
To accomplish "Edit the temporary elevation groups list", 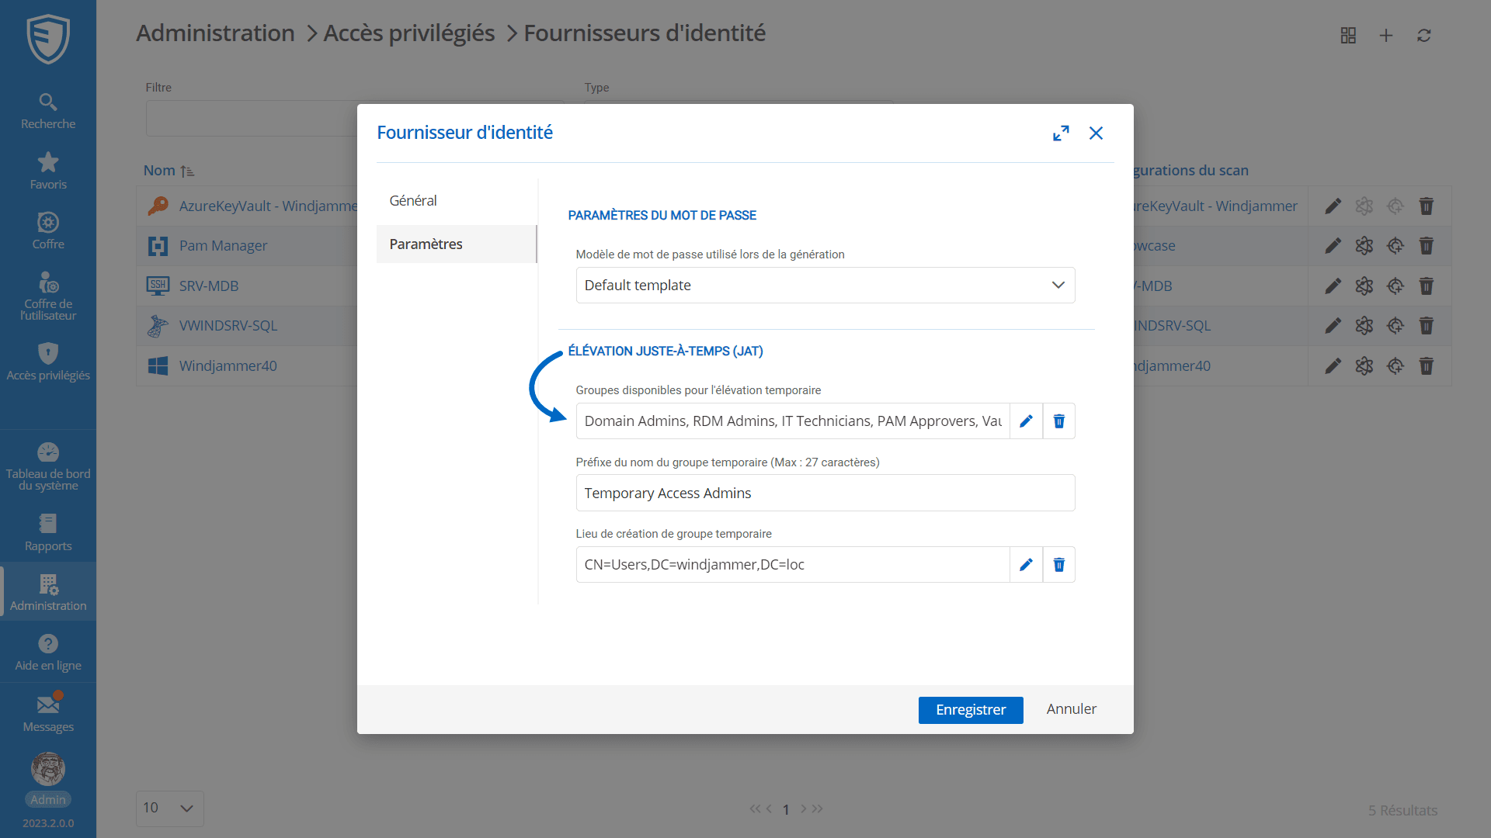I will [1026, 421].
